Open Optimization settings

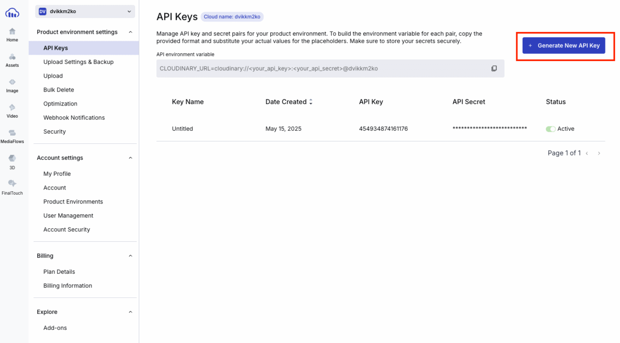[61, 104]
